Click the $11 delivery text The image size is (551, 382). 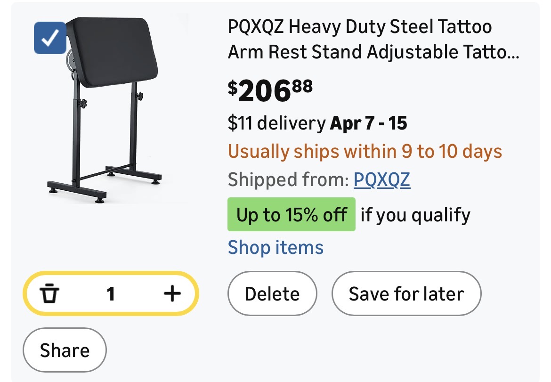coord(275,123)
